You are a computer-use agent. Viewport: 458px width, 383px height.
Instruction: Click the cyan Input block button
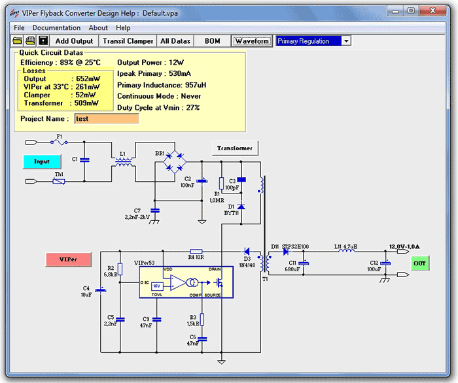(42, 161)
